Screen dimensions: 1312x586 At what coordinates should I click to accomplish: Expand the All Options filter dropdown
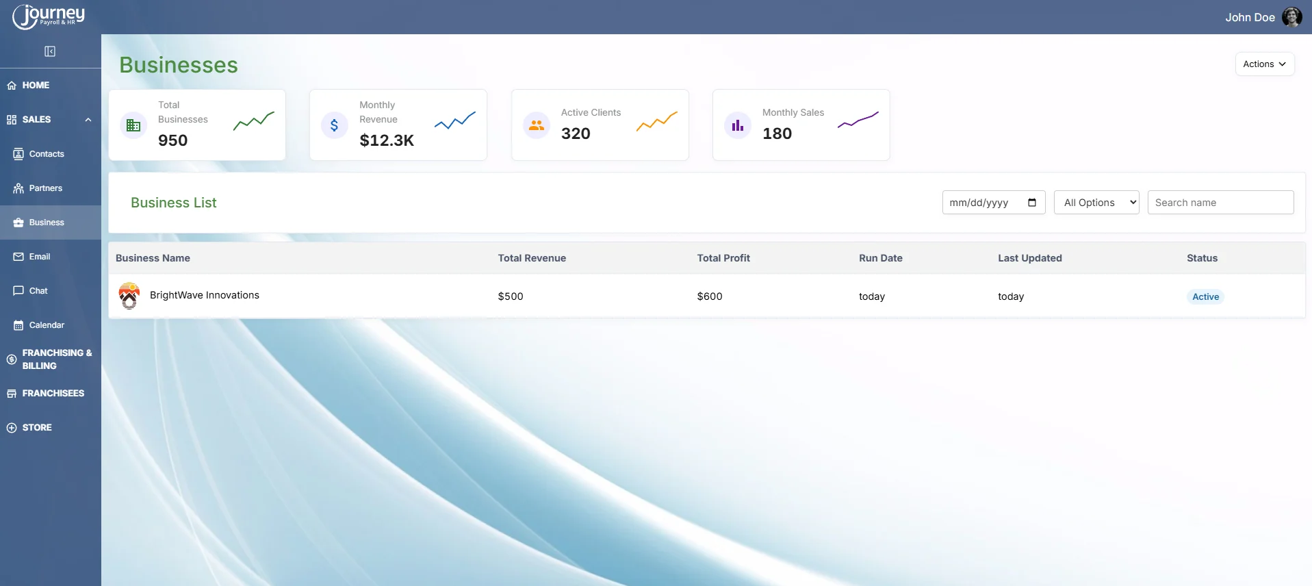(x=1096, y=203)
